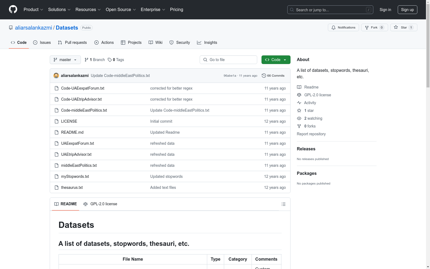Screen dimensions: 430x269
Task: Open the Actions tab
Action: pos(104,43)
